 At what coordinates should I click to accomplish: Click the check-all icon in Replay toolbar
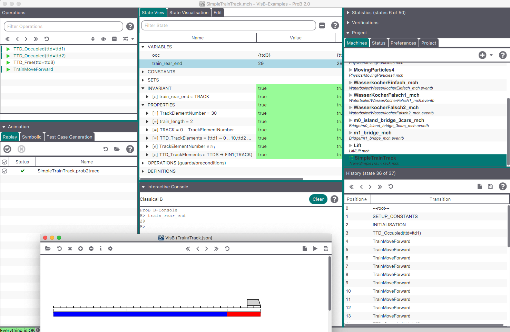pyautogui.click(x=7, y=149)
